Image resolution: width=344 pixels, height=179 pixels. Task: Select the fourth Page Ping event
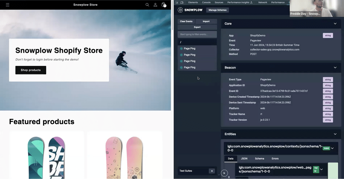click(x=197, y=68)
